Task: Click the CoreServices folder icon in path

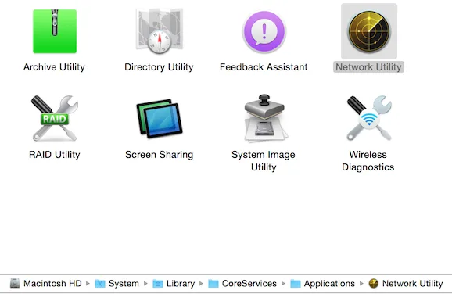Action: click(213, 284)
